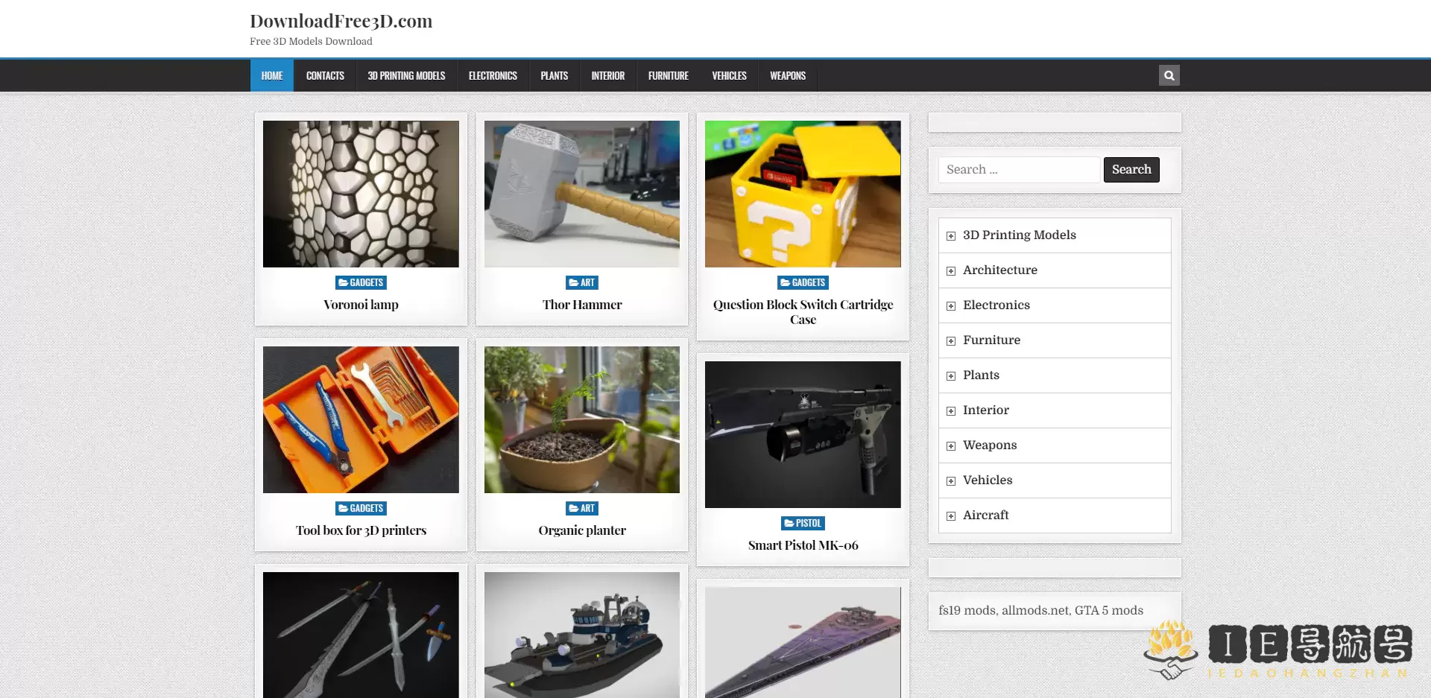Go to Contacts page from navigation
The image size is (1431, 698).
(325, 76)
